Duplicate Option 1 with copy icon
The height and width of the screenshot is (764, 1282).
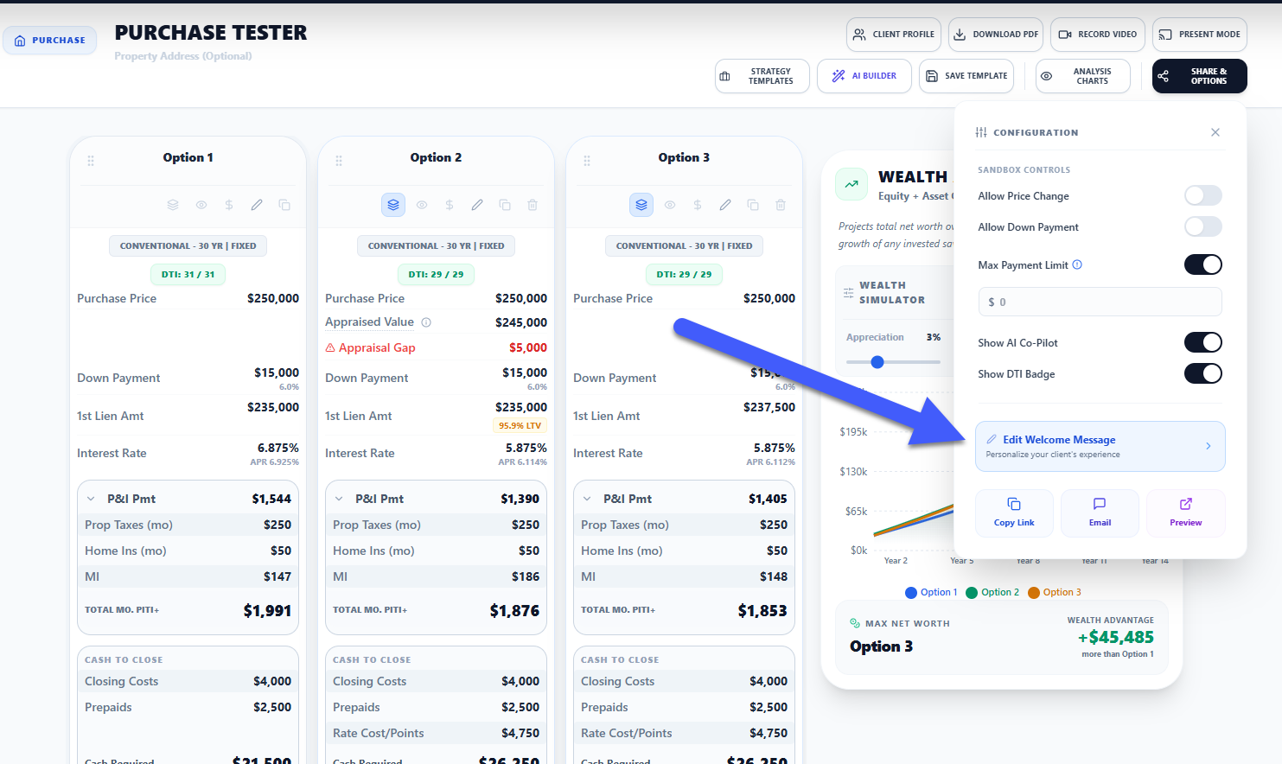click(x=284, y=205)
